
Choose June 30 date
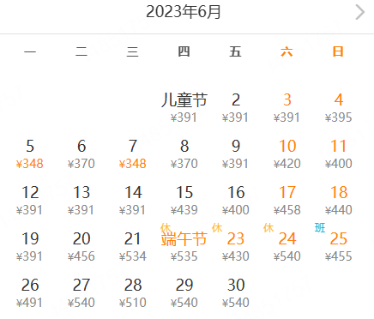236,293
